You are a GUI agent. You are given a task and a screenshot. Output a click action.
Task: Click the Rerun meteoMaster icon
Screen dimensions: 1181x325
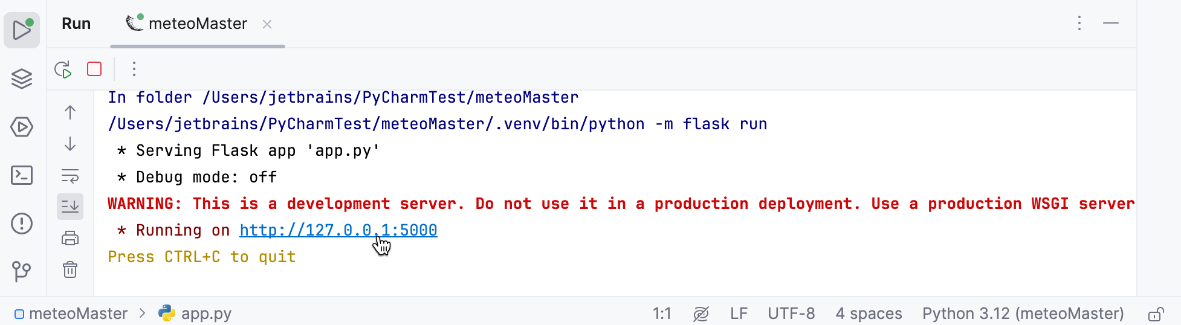click(x=63, y=69)
